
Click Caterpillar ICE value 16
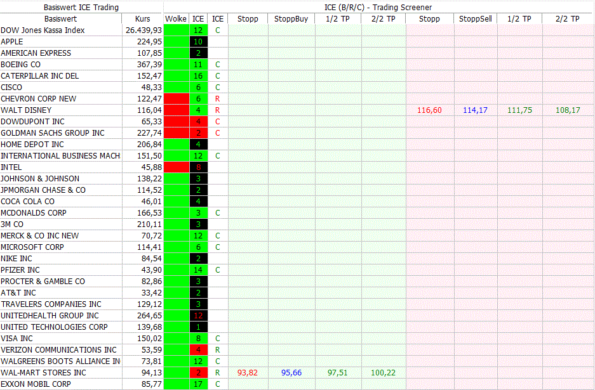click(x=198, y=76)
